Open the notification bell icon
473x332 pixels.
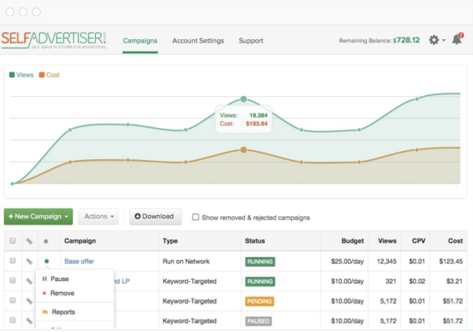[457, 39]
